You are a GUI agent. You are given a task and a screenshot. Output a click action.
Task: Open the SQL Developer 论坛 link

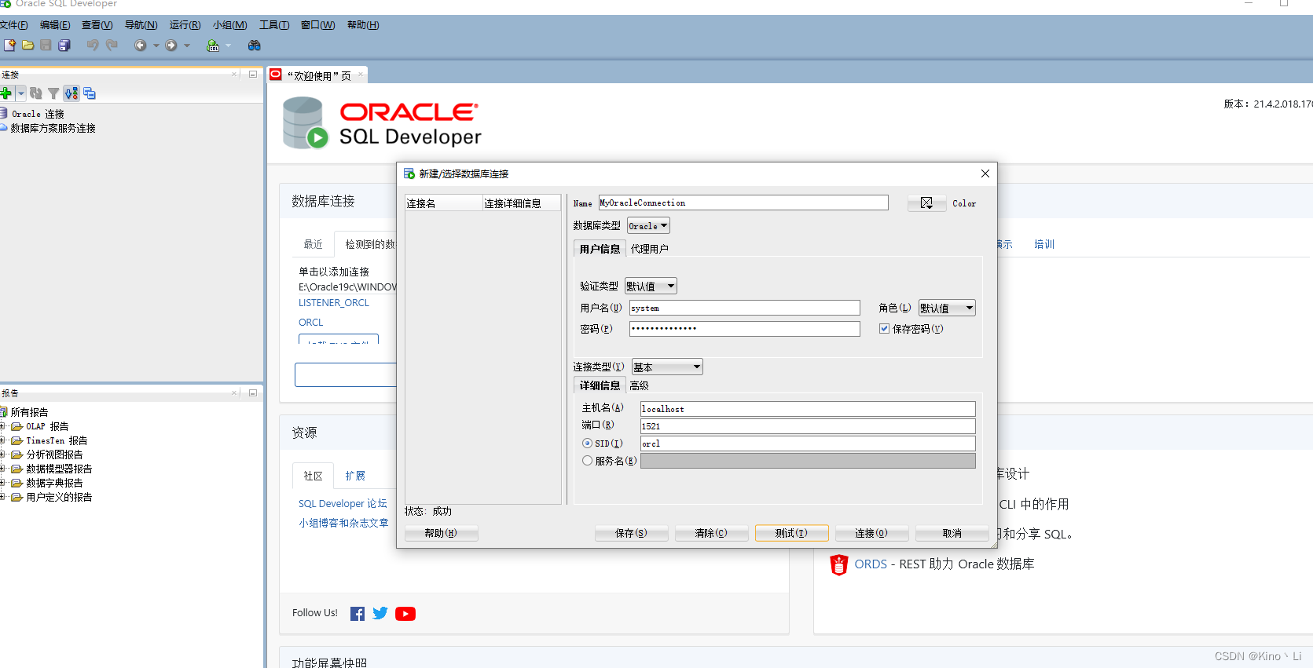tap(343, 503)
